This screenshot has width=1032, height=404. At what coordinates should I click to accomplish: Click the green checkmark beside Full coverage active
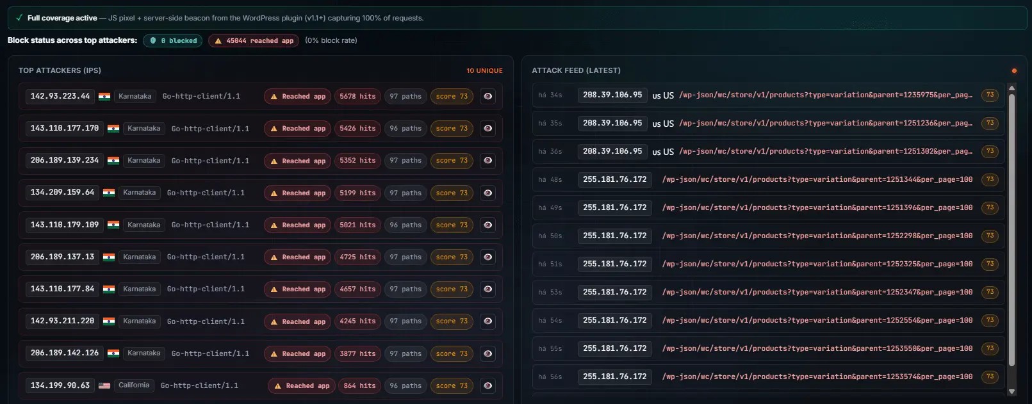(x=19, y=18)
